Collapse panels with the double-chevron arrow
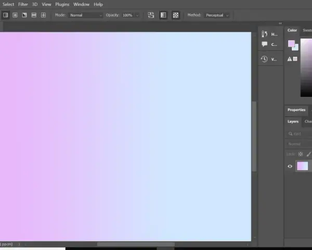 (x=280, y=23)
